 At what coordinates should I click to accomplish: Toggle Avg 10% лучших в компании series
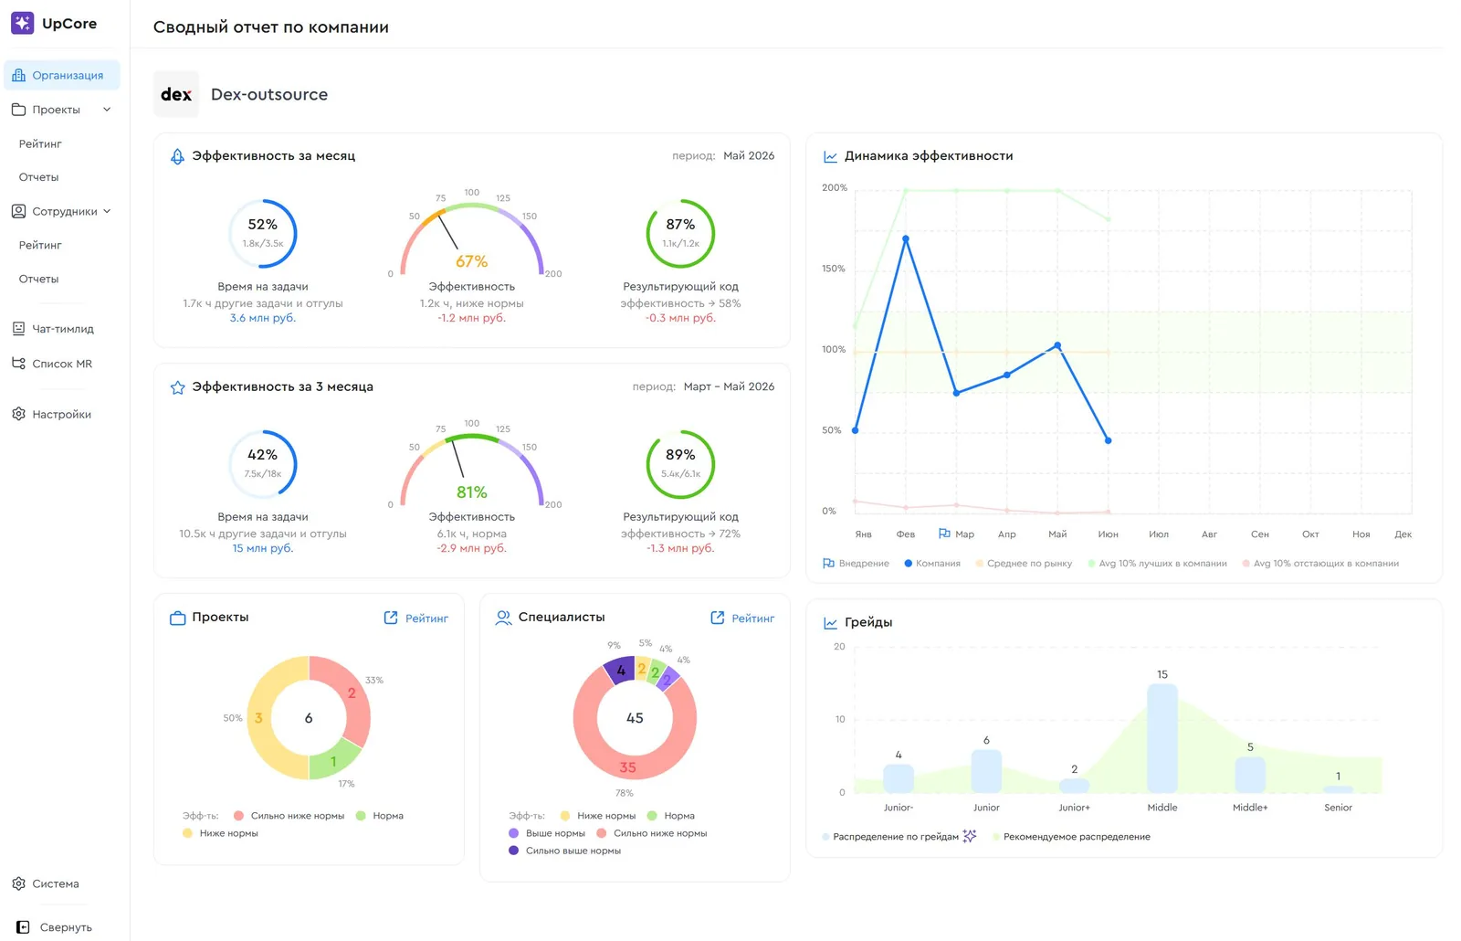click(1158, 564)
